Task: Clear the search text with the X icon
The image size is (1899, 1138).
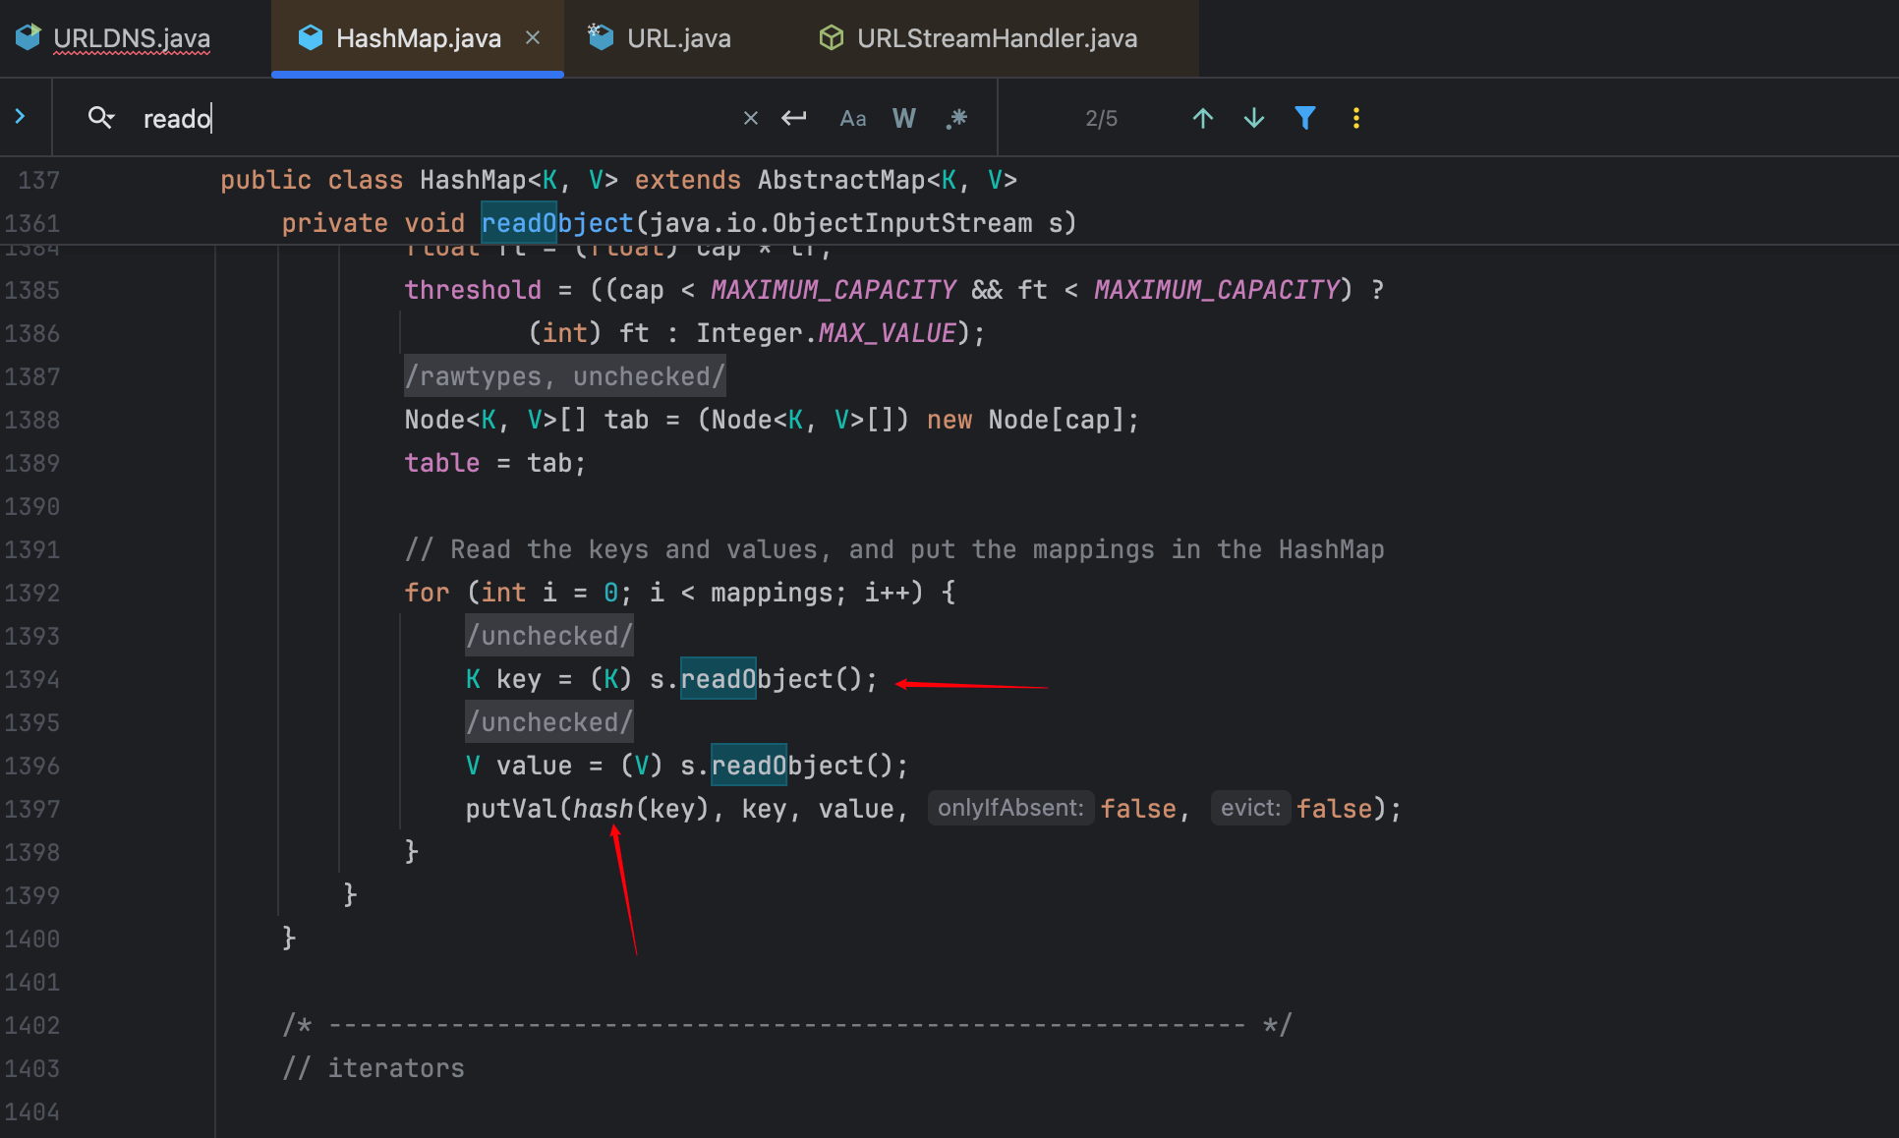Action: [751, 118]
